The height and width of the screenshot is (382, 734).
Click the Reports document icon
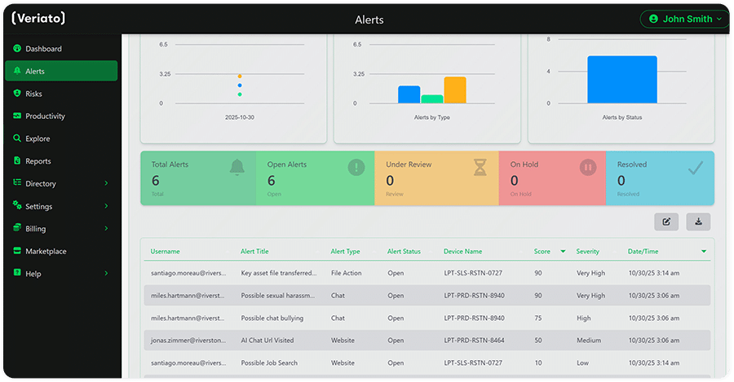[x=17, y=161]
